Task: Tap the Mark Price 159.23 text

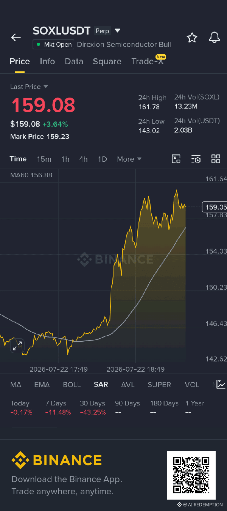Action: coord(40,136)
